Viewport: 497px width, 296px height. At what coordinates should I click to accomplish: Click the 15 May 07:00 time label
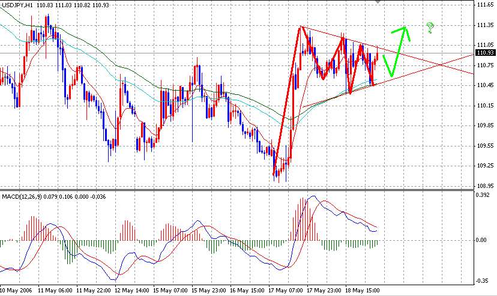(170, 290)
